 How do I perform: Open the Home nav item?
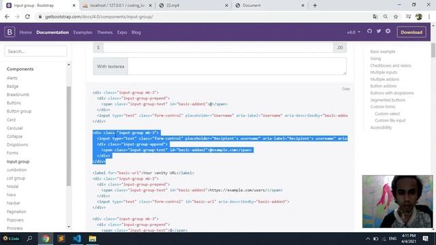(x=26, y=32)
